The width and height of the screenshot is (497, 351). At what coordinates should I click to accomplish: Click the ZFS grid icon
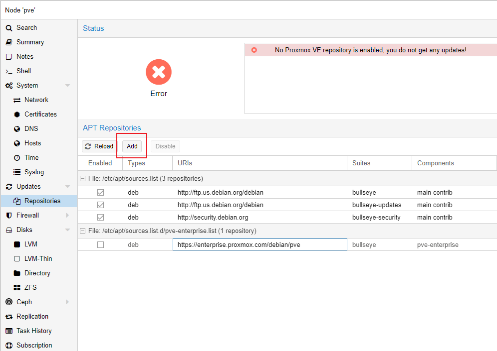click(17, 287)
